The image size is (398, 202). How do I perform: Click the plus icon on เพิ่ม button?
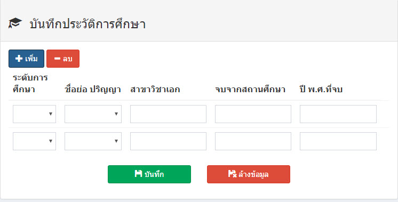[19, 59]
